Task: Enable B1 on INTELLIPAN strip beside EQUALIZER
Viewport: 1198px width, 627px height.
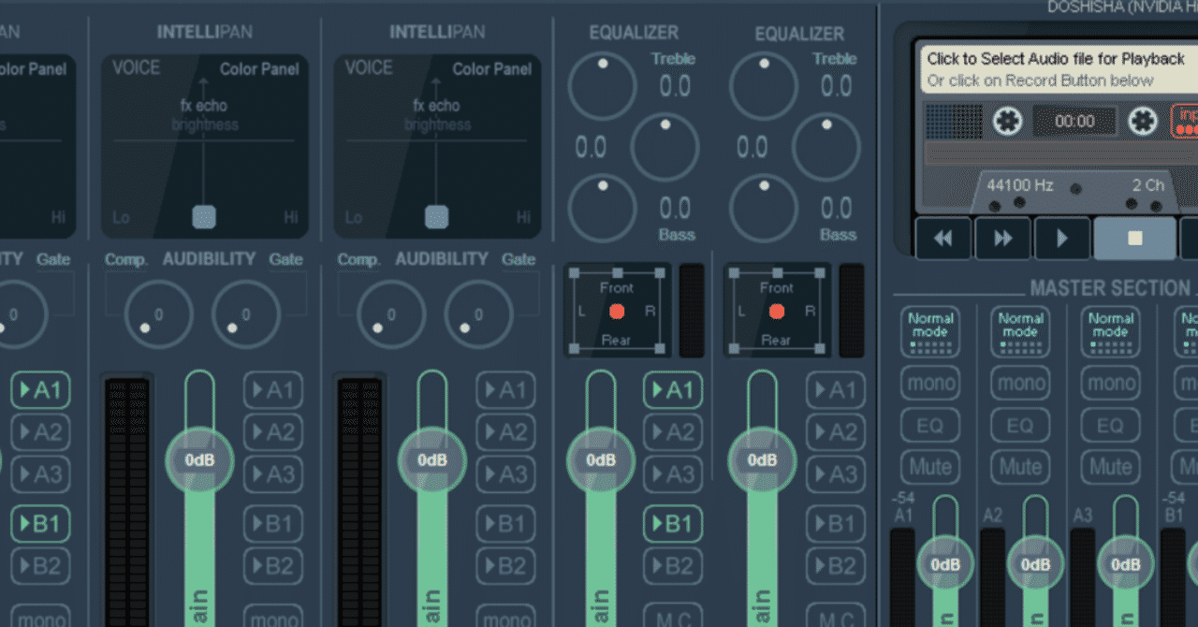Action: [x=505, y=524]
